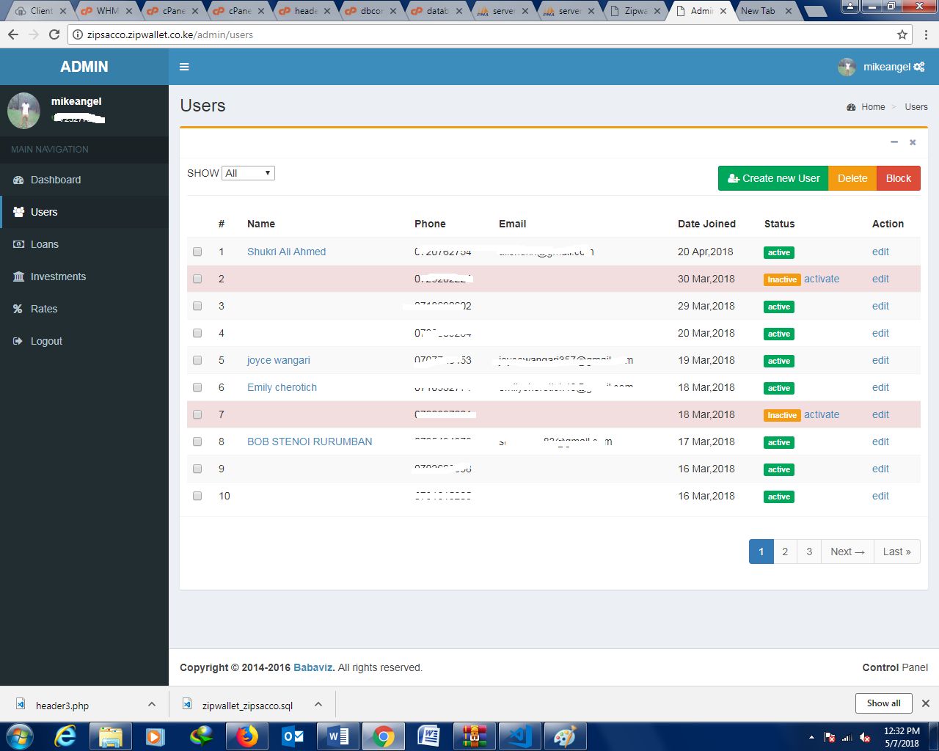Select joyce wangari's row checkbox
Image resolution: width=939 pixels, height=751 pixels.
tap(197, 360)
